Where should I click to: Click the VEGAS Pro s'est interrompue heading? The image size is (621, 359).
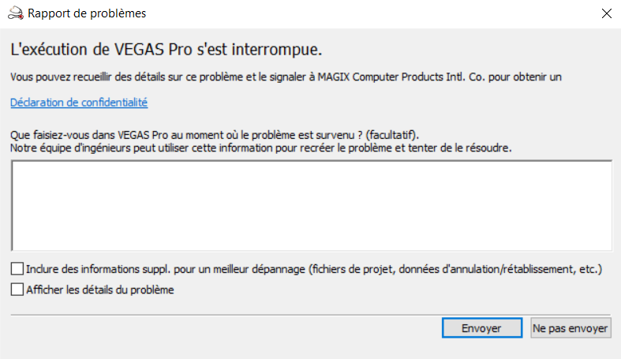(166, 50)
